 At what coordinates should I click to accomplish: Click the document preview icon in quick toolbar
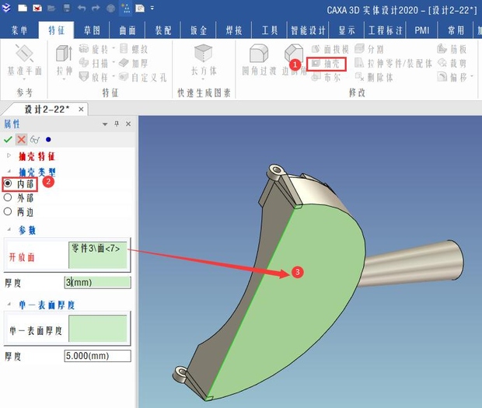[x=140, y=9]
